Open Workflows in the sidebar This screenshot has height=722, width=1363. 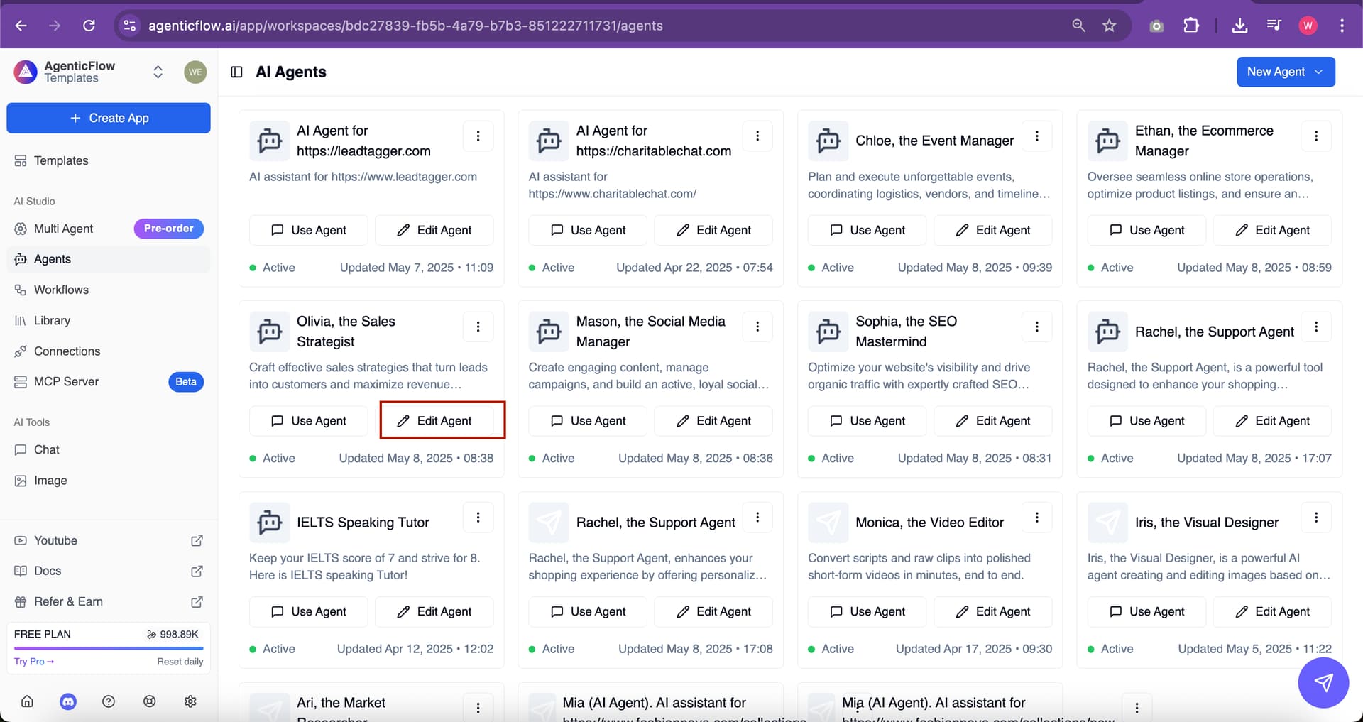pyautogui.click(x=109, y=290)
